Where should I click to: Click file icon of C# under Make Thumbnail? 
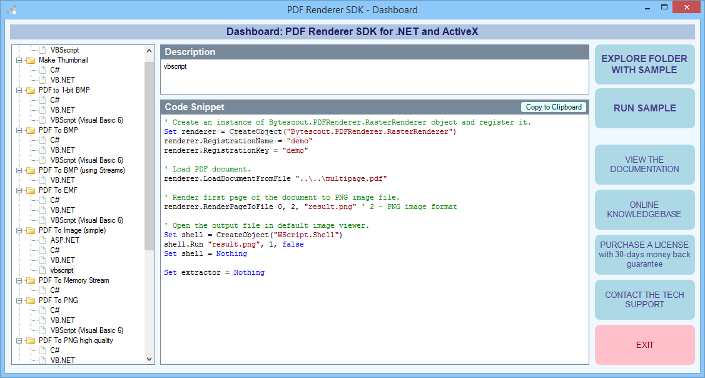(43, 70)
